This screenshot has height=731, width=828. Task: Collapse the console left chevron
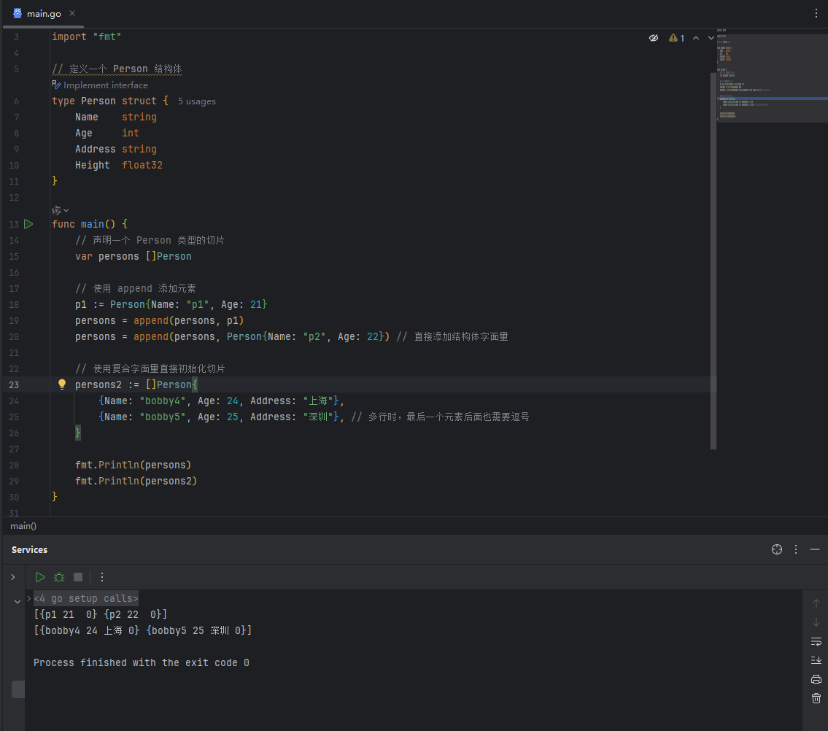[x=18, y=602]
